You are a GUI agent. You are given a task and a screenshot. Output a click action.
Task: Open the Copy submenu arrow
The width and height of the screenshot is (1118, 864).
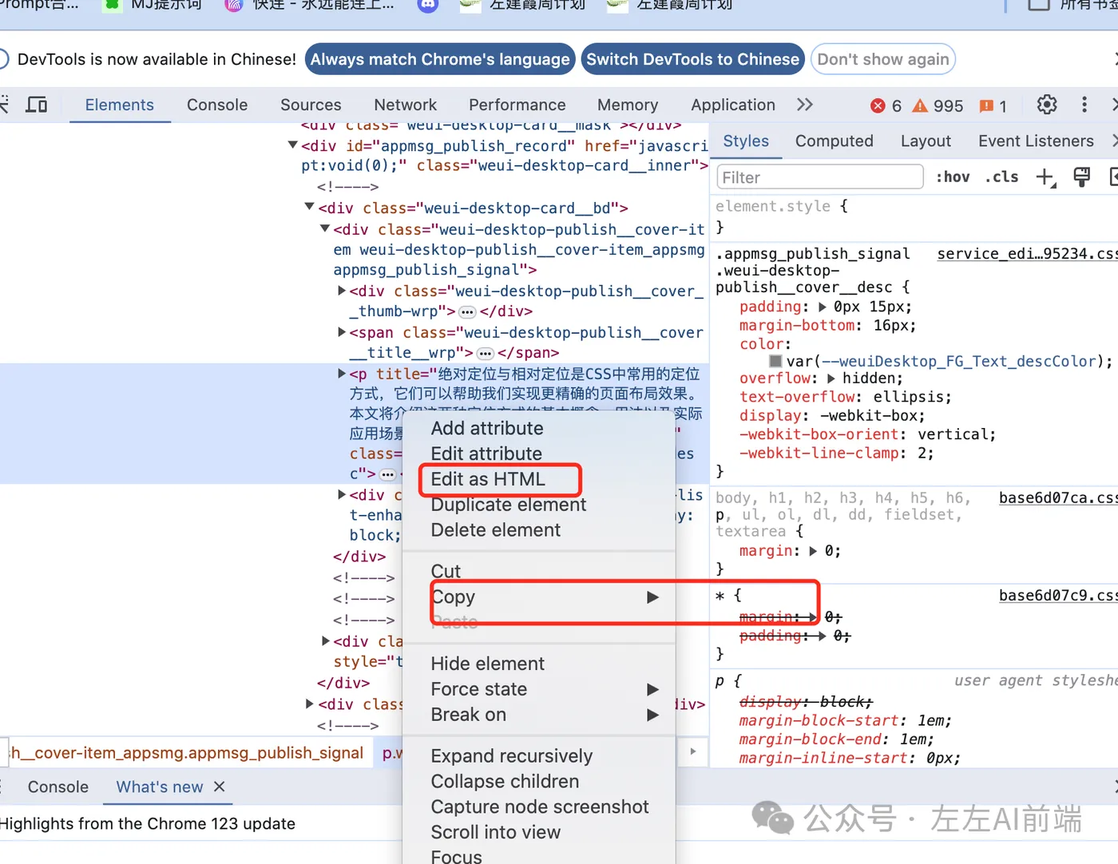pos(652,597)
